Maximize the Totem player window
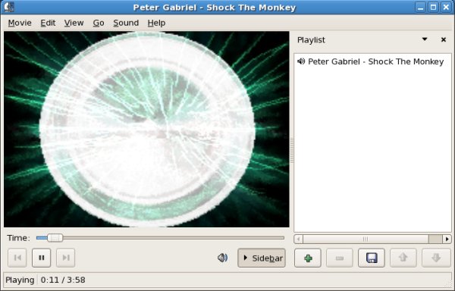 click(433, 7)
